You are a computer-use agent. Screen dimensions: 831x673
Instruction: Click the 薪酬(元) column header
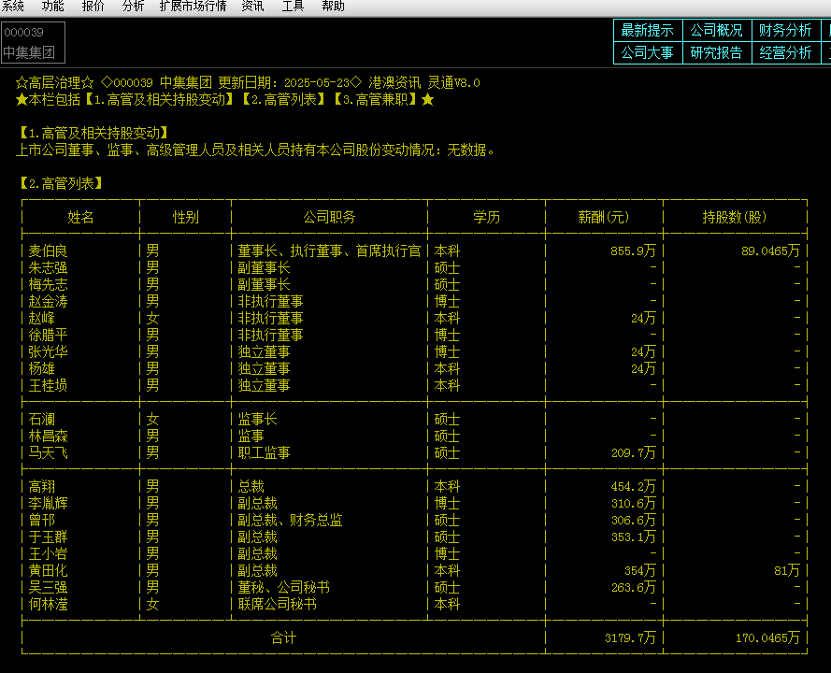pos(604,217)
